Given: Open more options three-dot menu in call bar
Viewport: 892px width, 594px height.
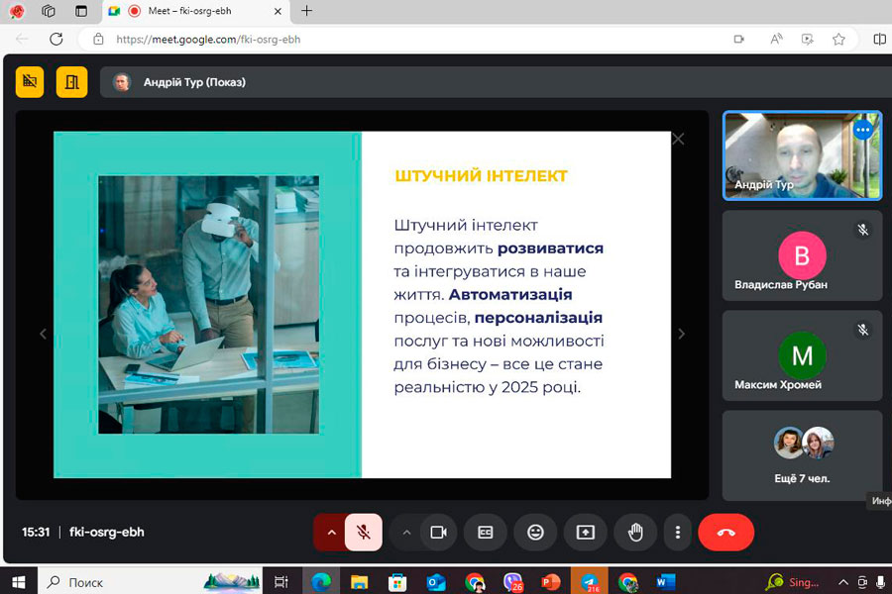Looking at the screenshot, I should 678,533.
